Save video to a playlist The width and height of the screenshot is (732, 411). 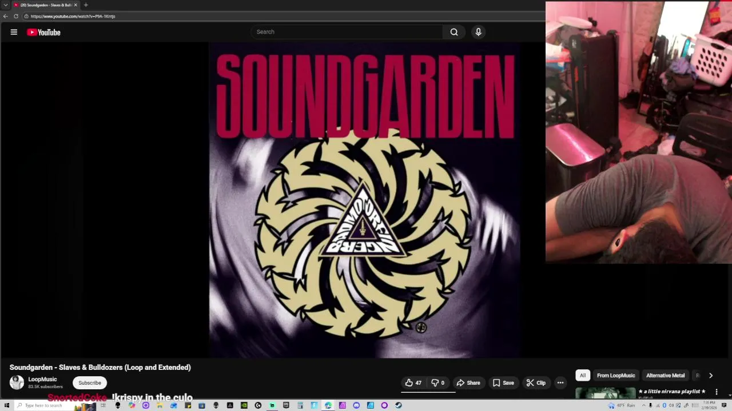[x=503, y=383]
